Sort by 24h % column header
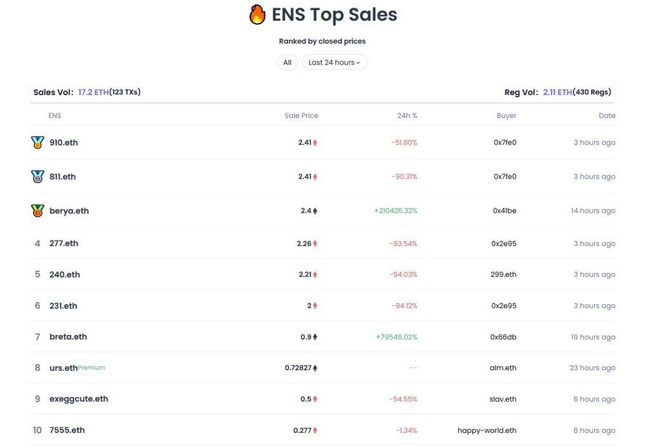The height and width of the screenshot is (448, 655). pos(407,115)
